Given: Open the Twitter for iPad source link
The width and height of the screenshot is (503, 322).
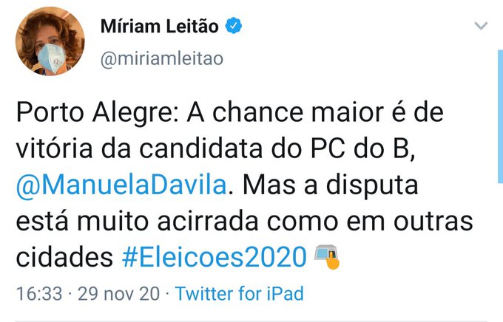Looking at the screenshot, I should pos(239,293).
